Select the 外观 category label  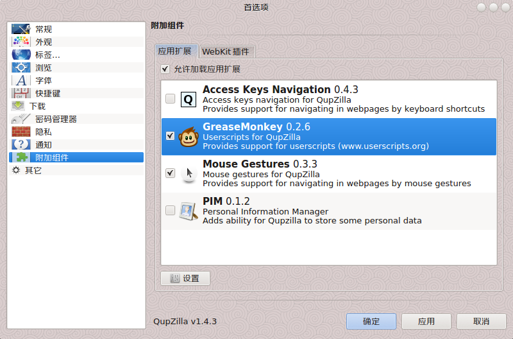coord(44,42)
